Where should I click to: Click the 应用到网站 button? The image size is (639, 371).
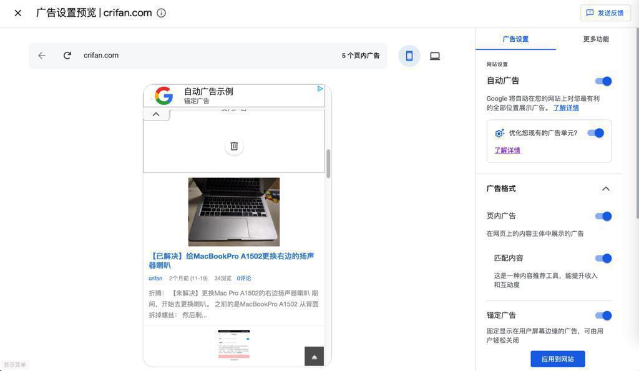click(x=557, y=359)
